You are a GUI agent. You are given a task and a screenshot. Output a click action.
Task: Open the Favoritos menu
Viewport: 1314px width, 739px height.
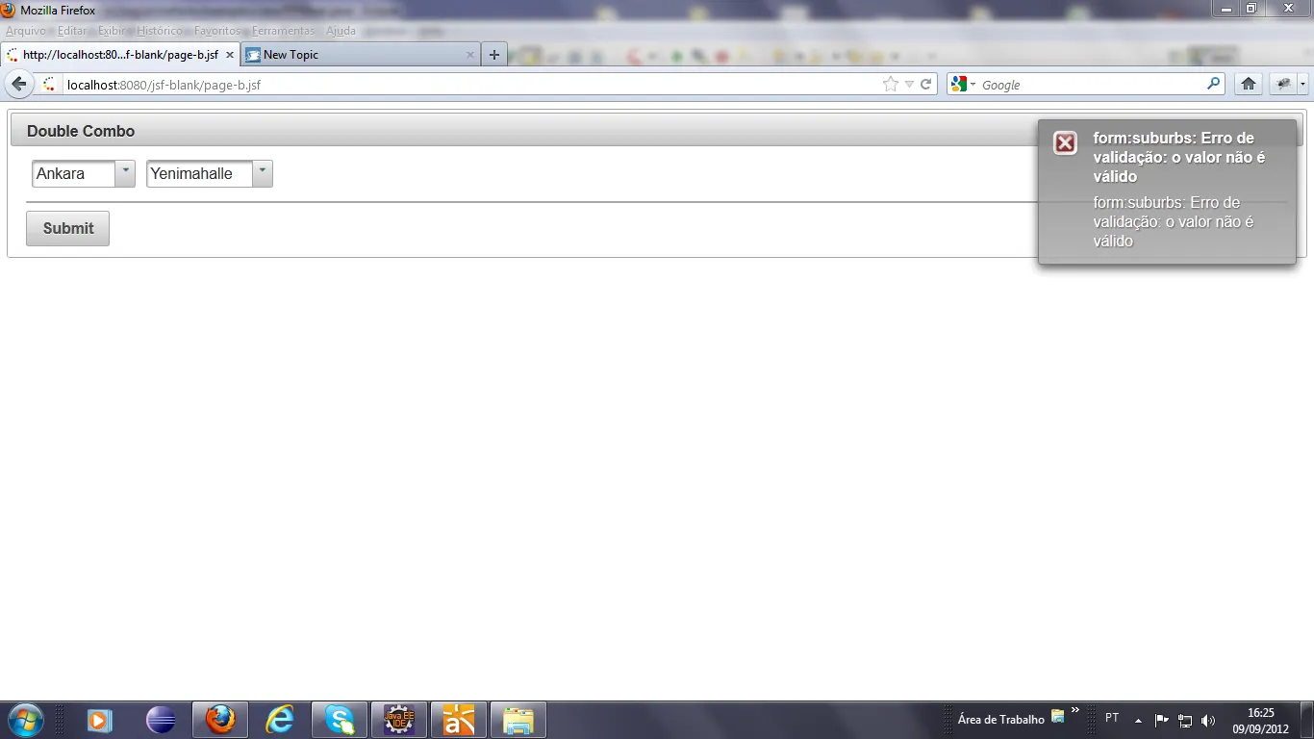tap(217, 31)
